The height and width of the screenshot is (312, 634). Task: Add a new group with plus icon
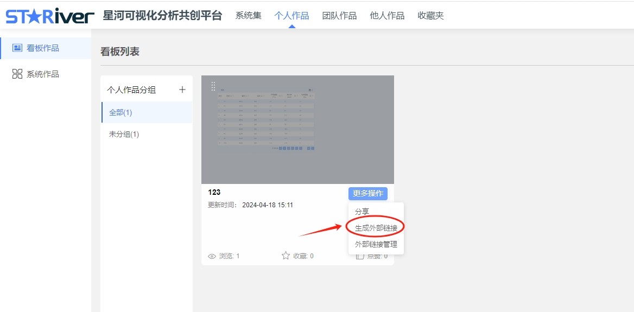click(x=182, y=90)
